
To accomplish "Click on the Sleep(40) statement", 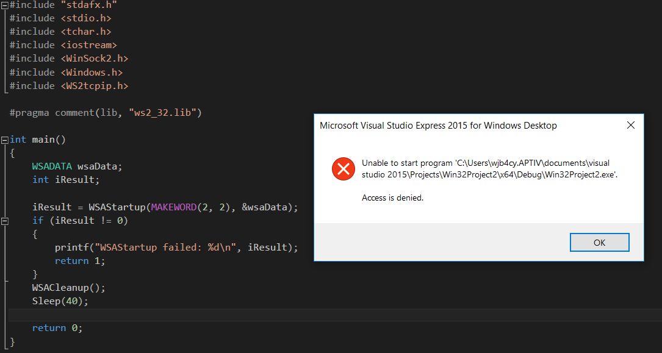I will click(x=60, y=301).
